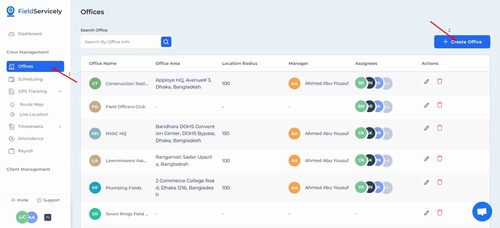
Task: Edit the Plumbing Fields office
Action: 427,182
